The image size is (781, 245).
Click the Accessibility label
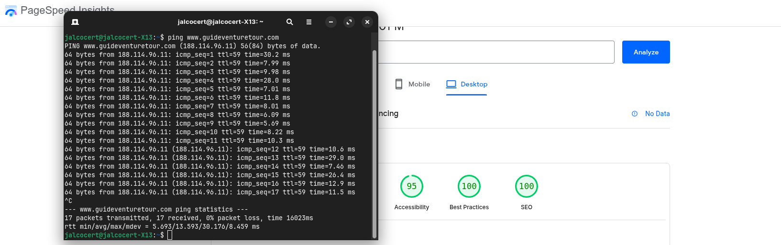pos(412,207)
